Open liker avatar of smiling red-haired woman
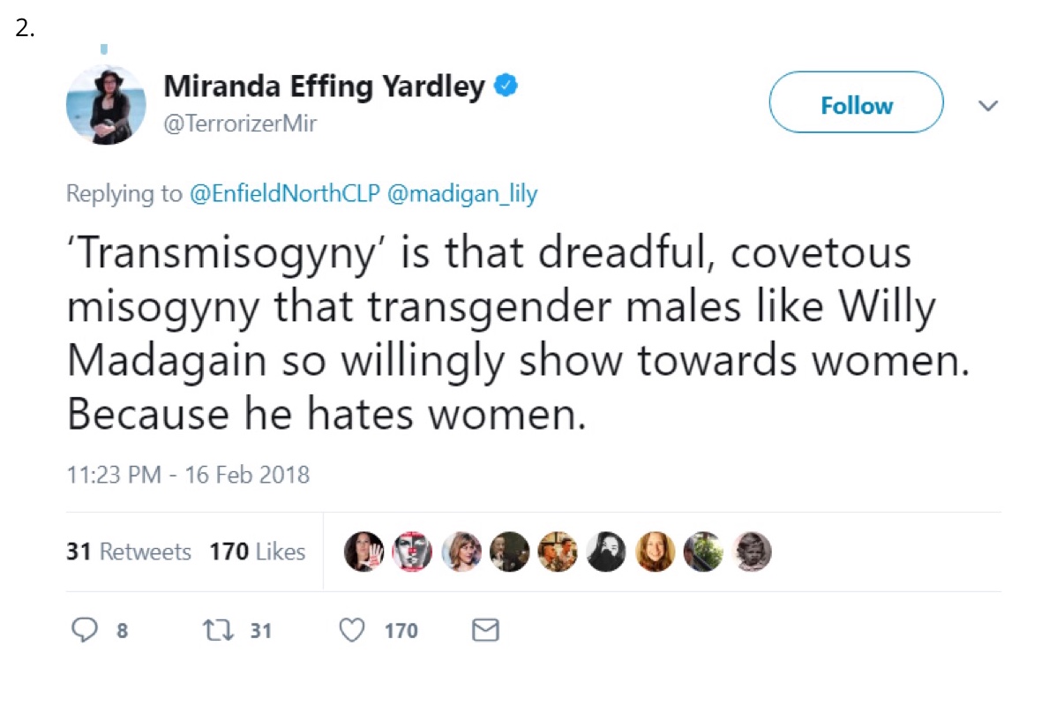 point(656,552)
